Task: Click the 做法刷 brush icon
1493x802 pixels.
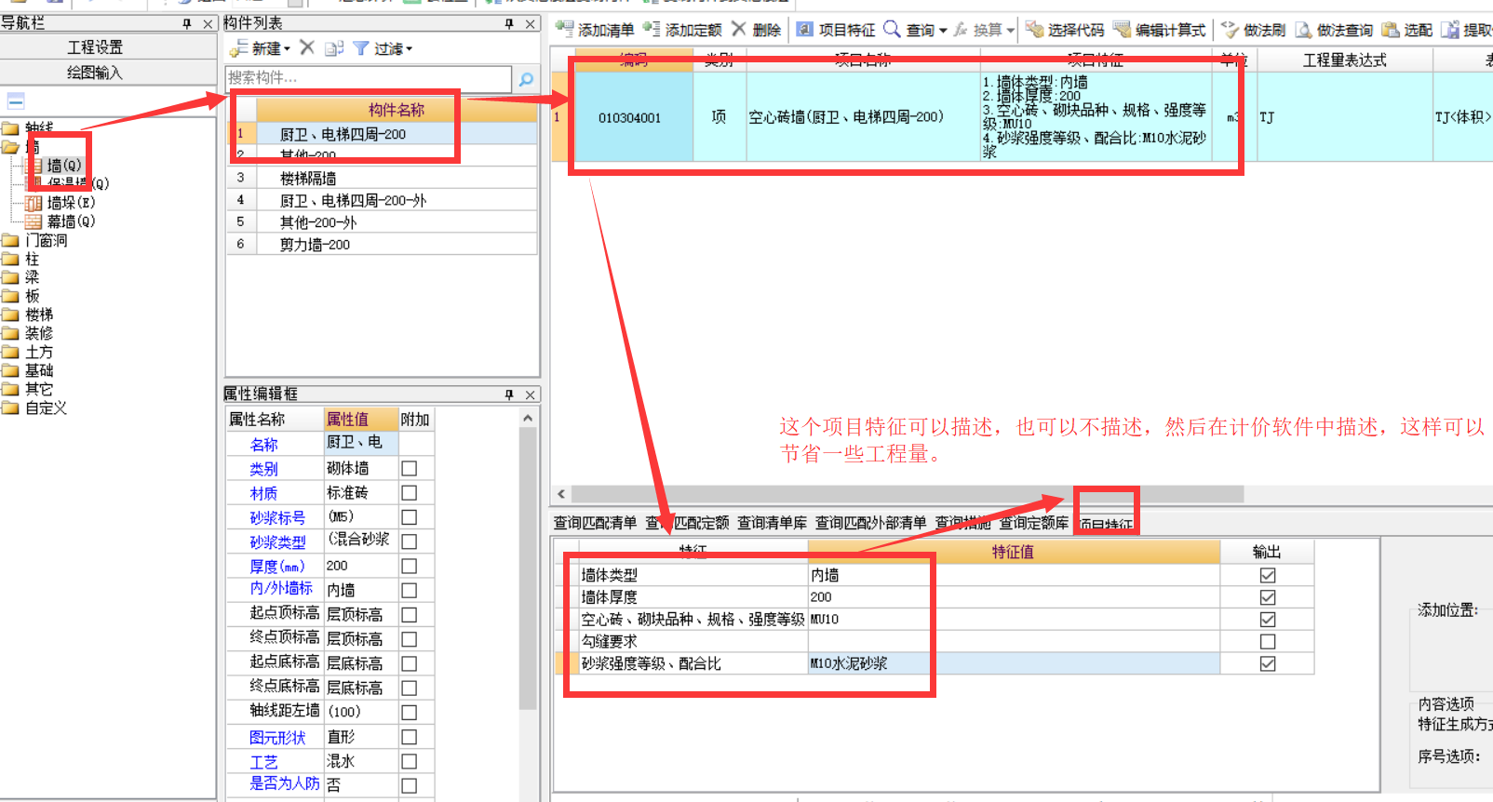Action: click(x=1231, y=30)
